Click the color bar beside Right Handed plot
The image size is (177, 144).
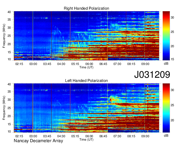(x=166, y=36)
